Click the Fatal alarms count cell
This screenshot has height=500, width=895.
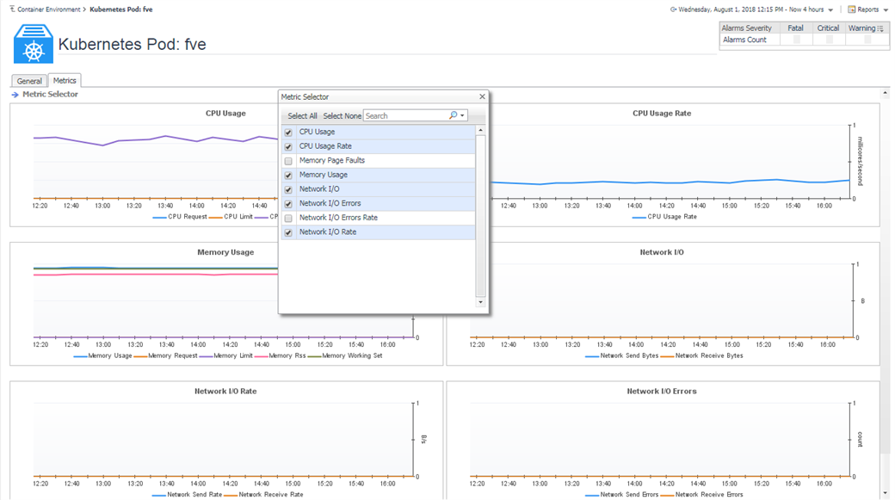[x=796, y=40]
